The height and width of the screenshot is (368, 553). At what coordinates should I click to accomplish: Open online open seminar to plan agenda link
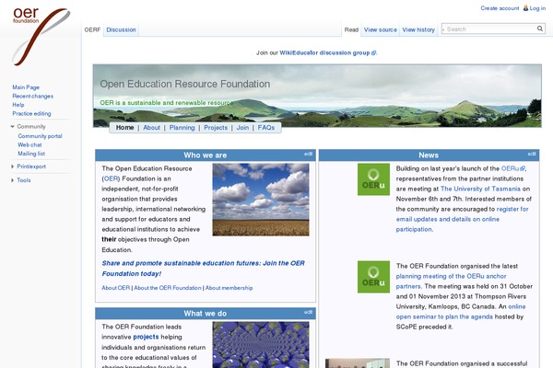pyautogui.click(x=461, y=312)
